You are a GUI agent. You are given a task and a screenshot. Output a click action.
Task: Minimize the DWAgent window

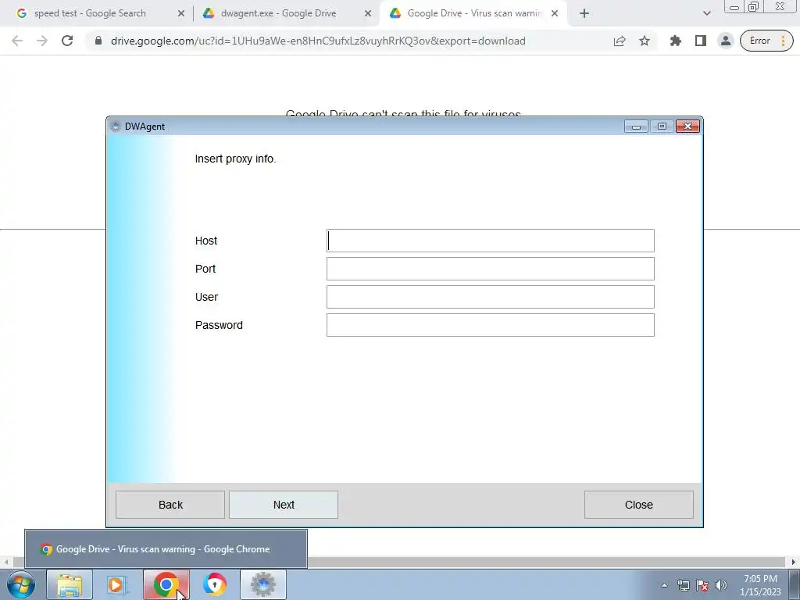pyautogui.click(x=636, y=126)
